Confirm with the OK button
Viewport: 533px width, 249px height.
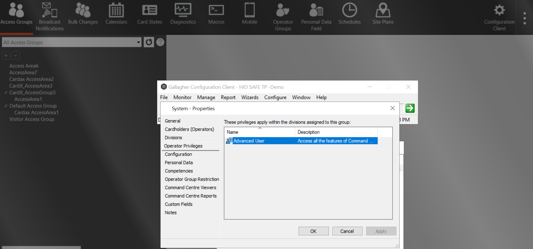[314, 231]
